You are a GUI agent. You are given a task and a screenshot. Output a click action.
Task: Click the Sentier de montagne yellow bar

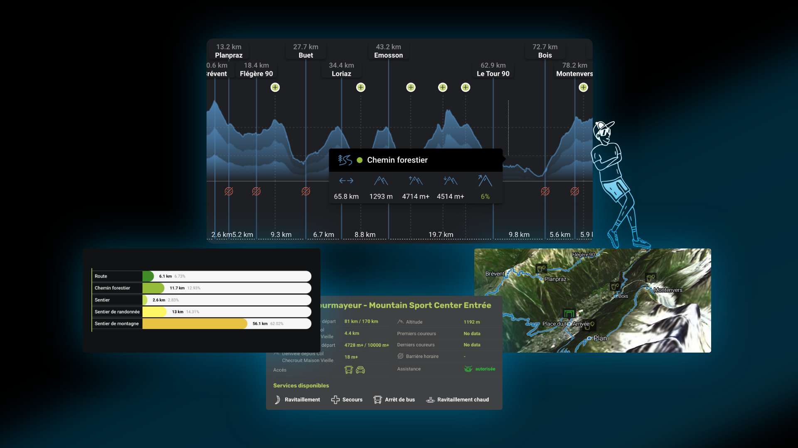(195, 324)
